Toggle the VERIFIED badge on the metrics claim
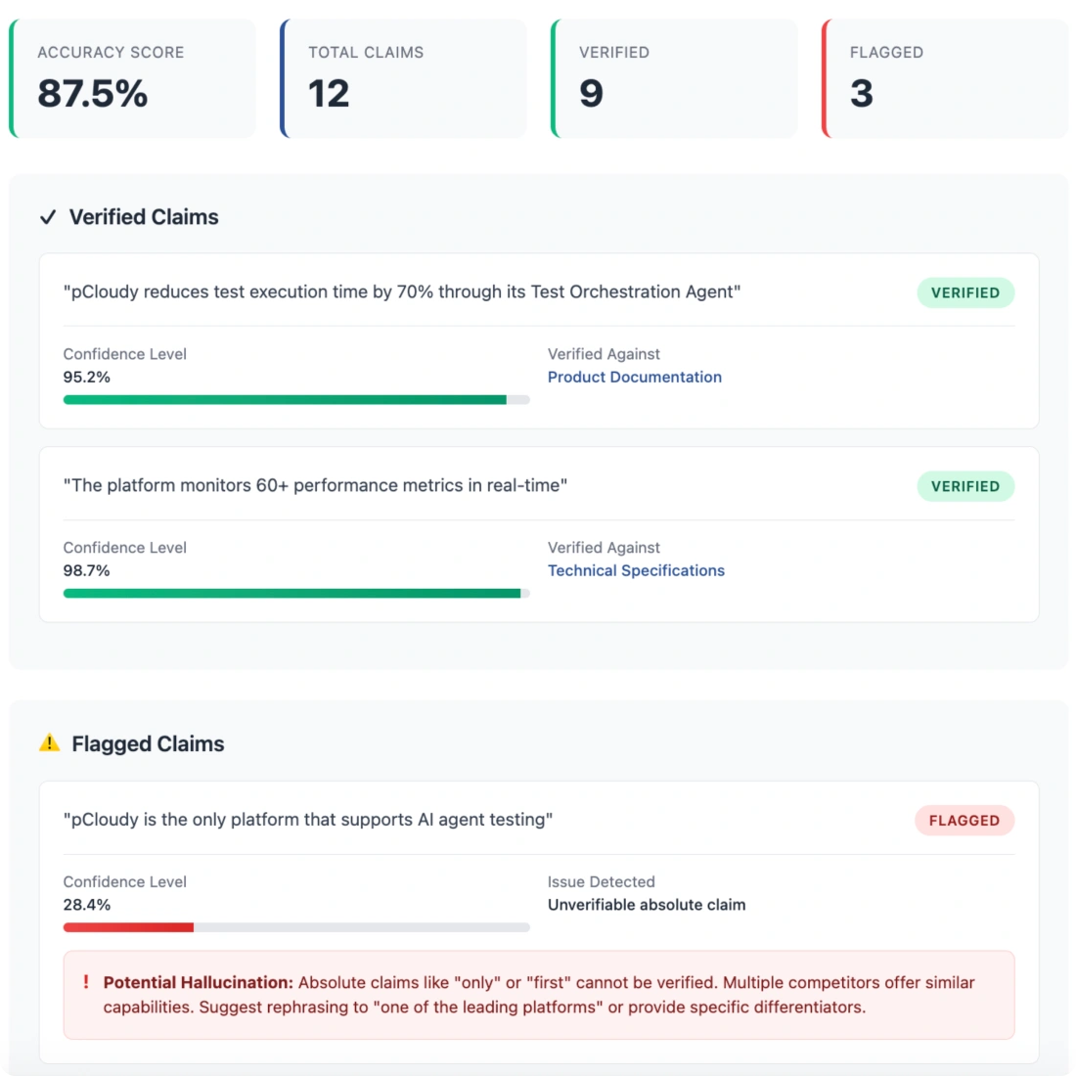 [x=965, y=486]
